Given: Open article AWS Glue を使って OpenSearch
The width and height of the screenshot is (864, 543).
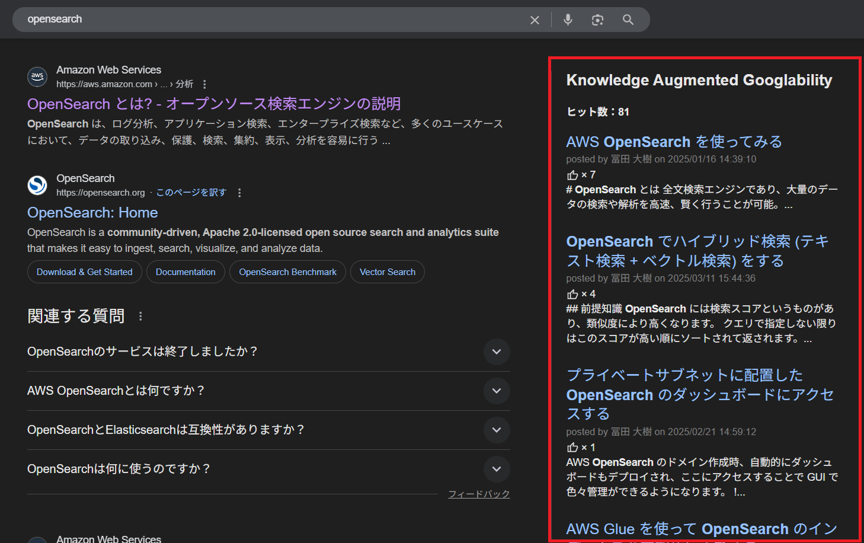Looking at the screenshot, I should tap(702, 529).
